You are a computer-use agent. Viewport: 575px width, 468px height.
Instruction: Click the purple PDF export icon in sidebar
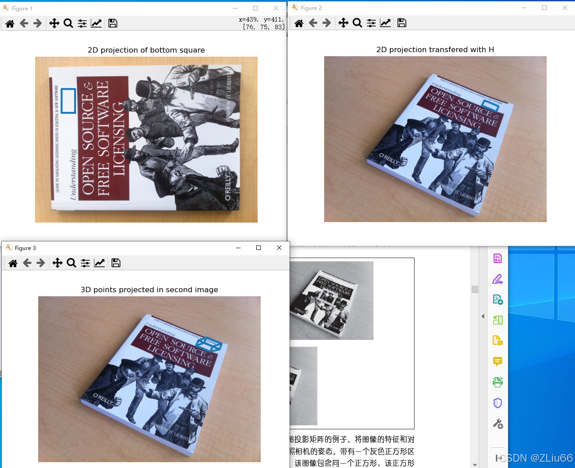point(498,259)
